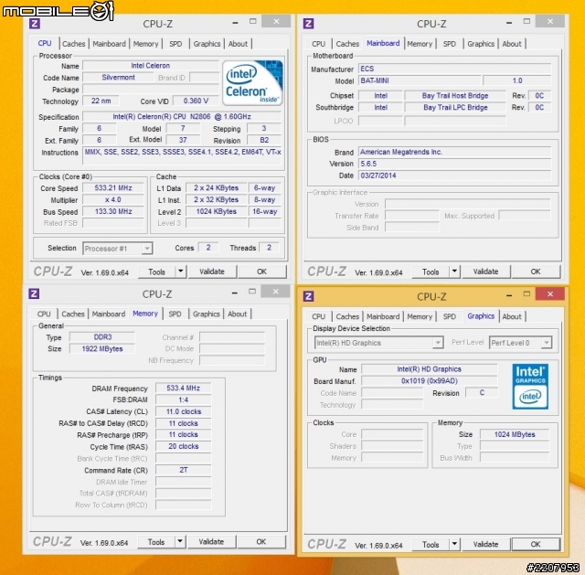This screenshot has height=575, width=585.
Task: Click the memory Type value DDR3
Action: (102, 337)
